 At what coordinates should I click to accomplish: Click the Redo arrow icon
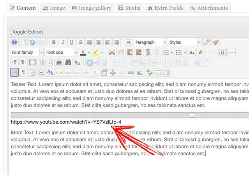coord(41,42)
